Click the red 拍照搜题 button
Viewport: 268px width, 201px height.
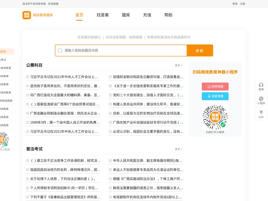point(215,86)
